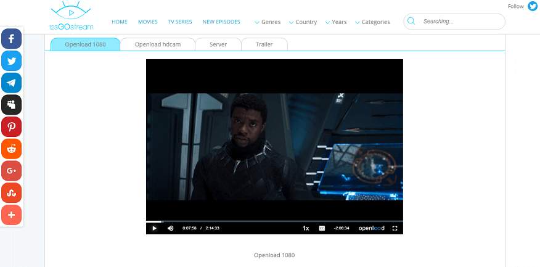
Task: Share via the Twitter sidebar button
Action: pos(11,60)
